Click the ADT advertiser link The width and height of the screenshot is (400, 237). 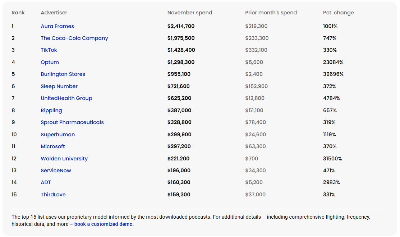[x=46, y=182]
